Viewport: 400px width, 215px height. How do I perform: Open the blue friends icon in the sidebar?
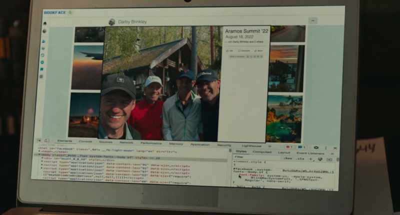coord(43,41)
